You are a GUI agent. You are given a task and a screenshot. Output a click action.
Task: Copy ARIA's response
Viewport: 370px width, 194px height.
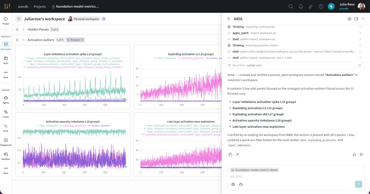pyautogui.click(x=230, y=154)
